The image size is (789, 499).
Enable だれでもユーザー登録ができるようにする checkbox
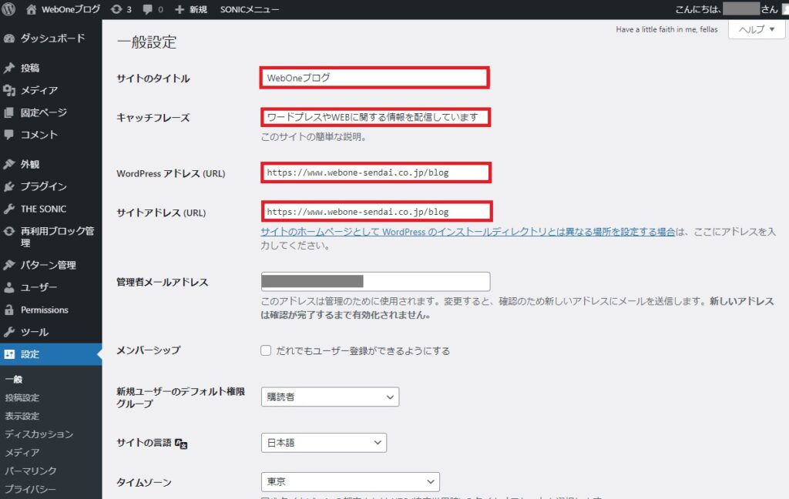tap(266, 350)
